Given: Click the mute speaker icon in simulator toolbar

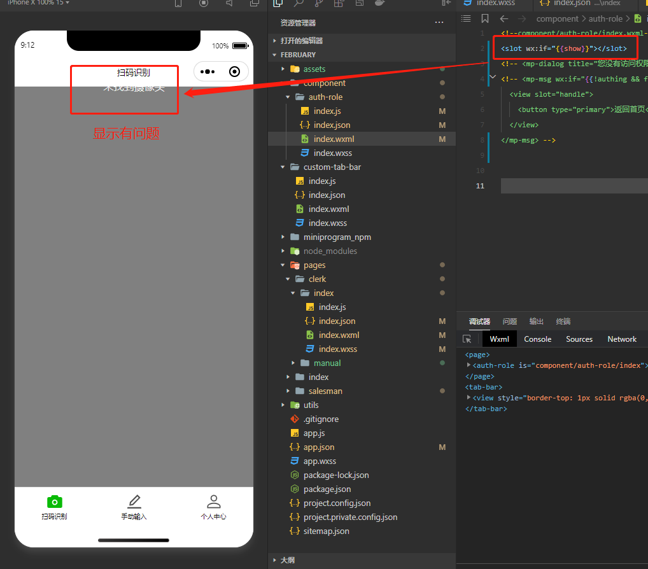Looking at the screenshot, I should click(229, 3).
